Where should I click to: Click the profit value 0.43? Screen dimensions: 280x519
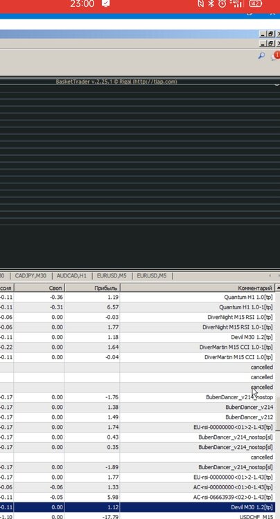(x=113, y=437)
